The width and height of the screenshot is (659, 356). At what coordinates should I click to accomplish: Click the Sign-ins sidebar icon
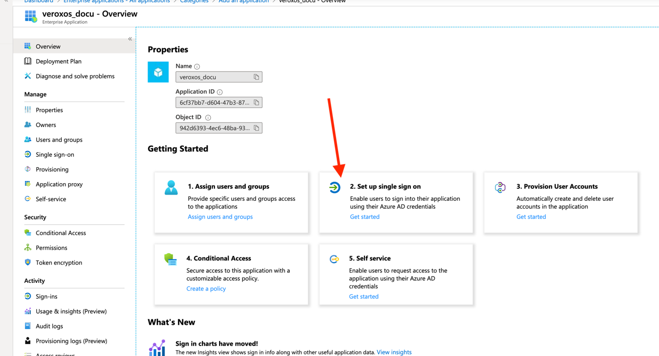tap(28, 296)
